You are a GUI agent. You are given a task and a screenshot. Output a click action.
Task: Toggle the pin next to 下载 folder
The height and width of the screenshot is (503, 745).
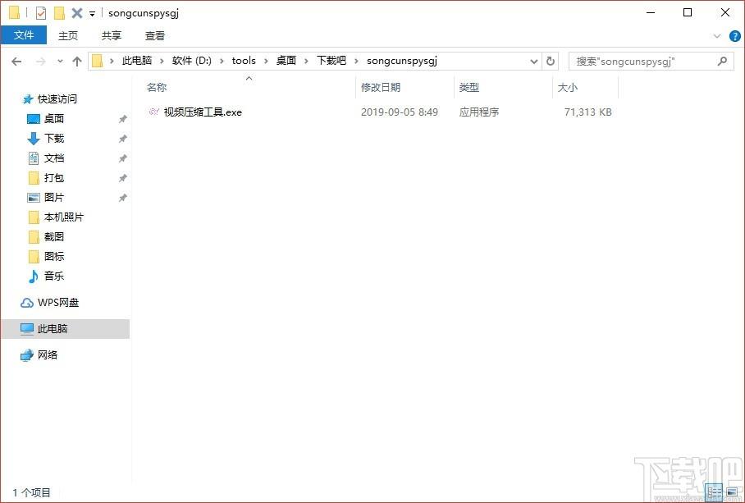tap(122, 139)
